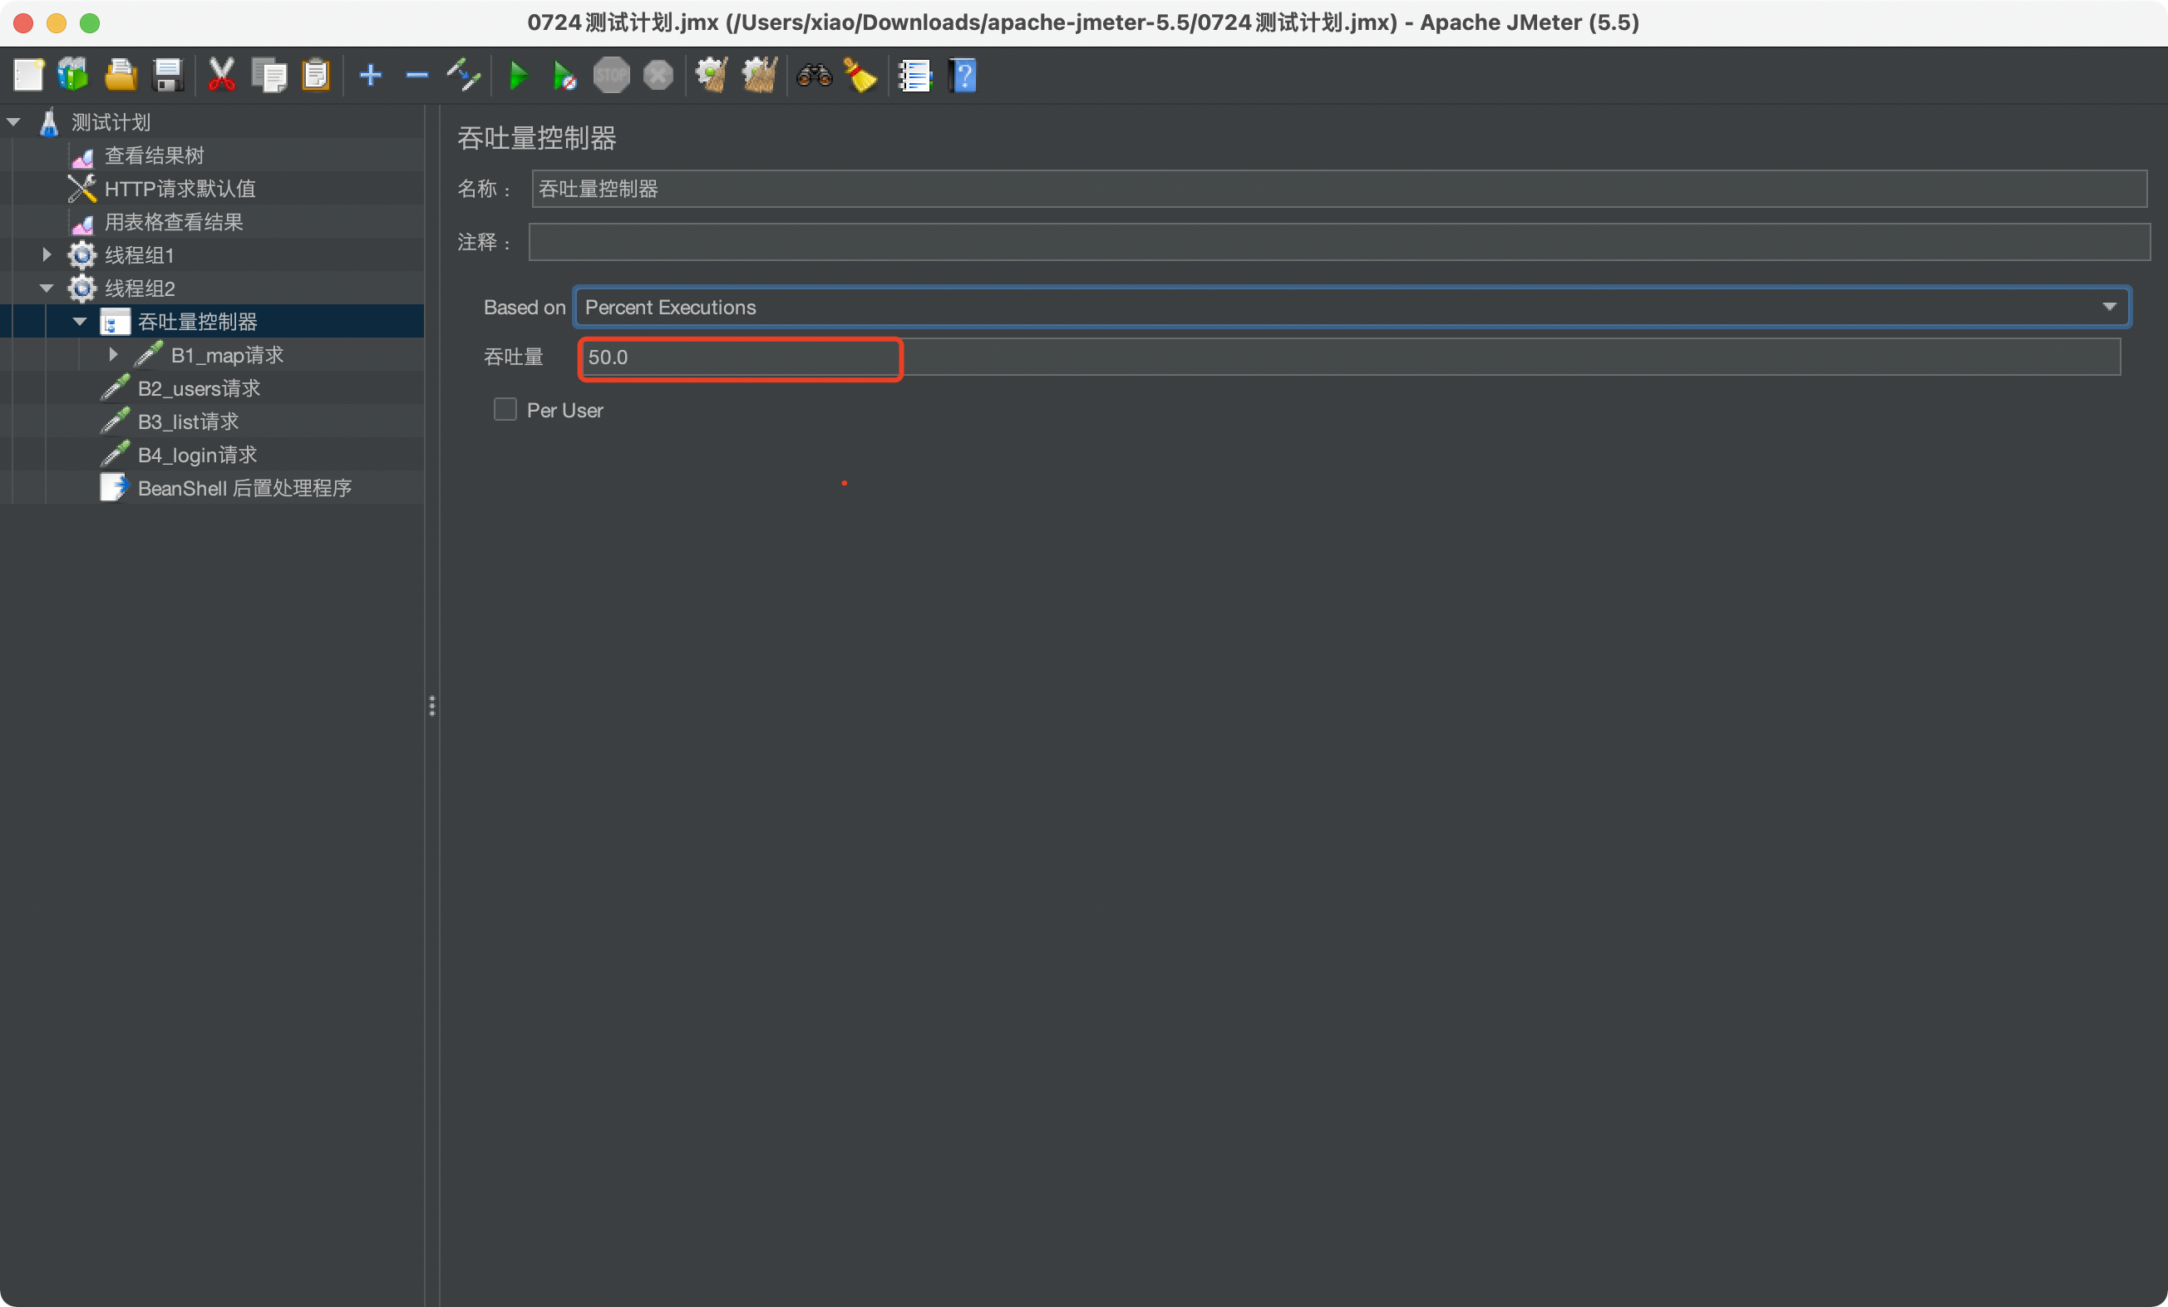Expand the 线程组1 tree node
Screen dimensions: 2168x1307
(47, 255)
